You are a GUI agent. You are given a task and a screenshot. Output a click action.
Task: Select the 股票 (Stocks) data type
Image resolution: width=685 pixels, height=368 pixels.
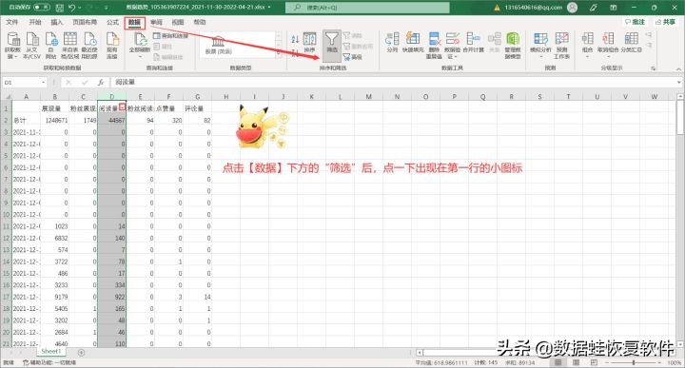point(218,46)
